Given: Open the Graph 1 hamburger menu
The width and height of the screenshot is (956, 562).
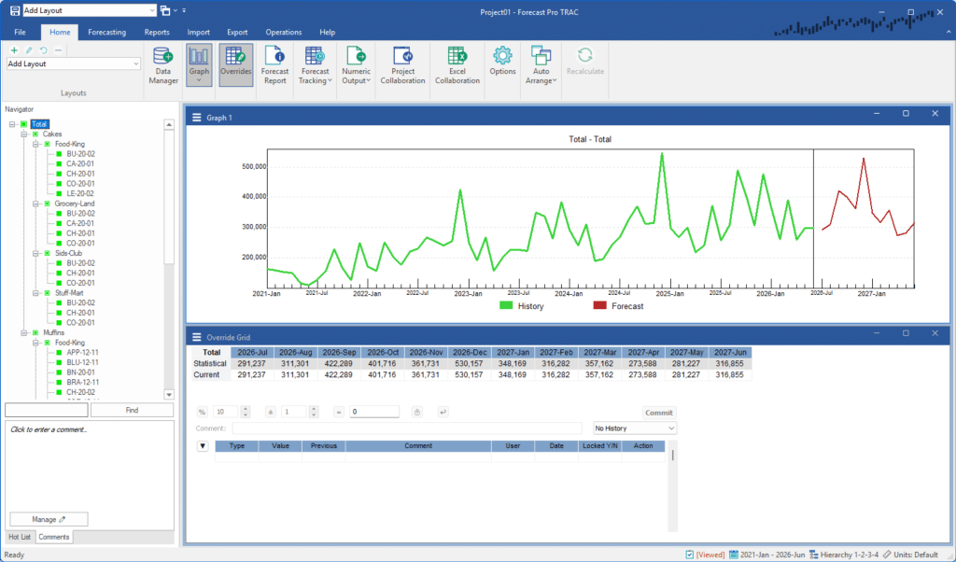Looking at the screenshot, I should point(196,117).
